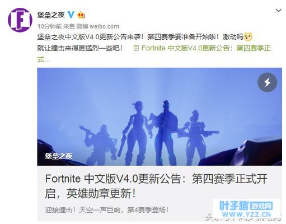Click the truncated green 式... link text
The height and width of the screenshot is (224, 286).
click(44, 59)
